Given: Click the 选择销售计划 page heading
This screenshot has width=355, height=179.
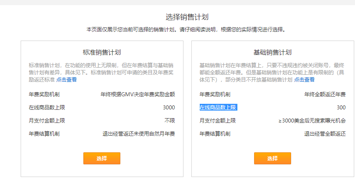Looking at the screenshot, I should pyautogui.click(x=187, y=17).
